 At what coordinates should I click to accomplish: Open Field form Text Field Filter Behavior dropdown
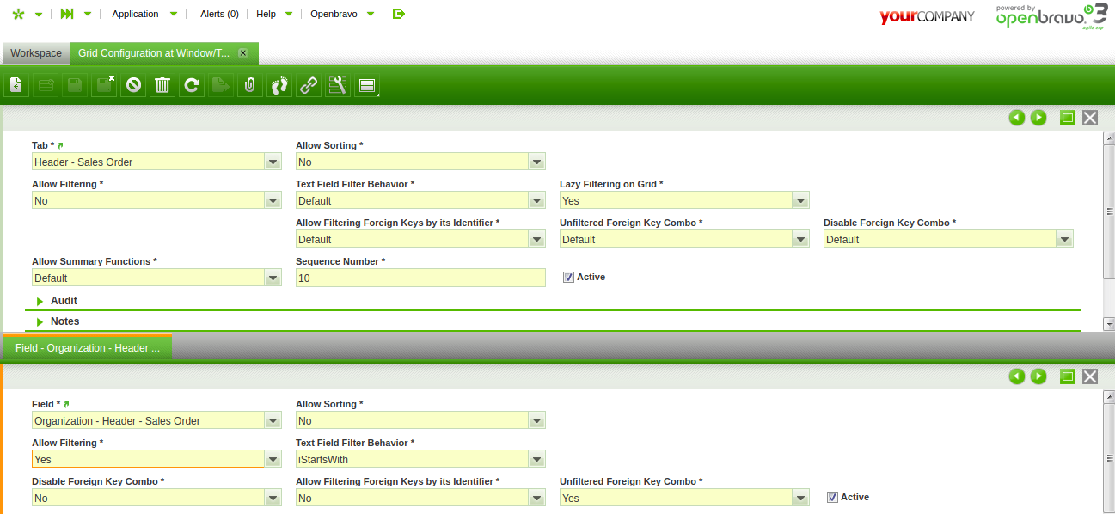[537, 459]
